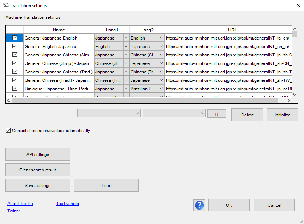Open the Lang2 dropdown for the English-Japanese row
Viewport: 304px width, 224px height.
click(x=162, y=46)
